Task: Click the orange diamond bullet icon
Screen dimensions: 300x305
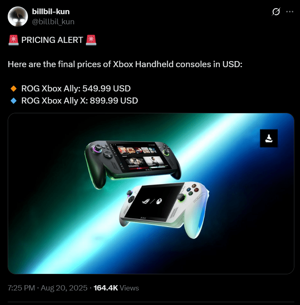Action: pyautogui.click(x=14, y=89)
